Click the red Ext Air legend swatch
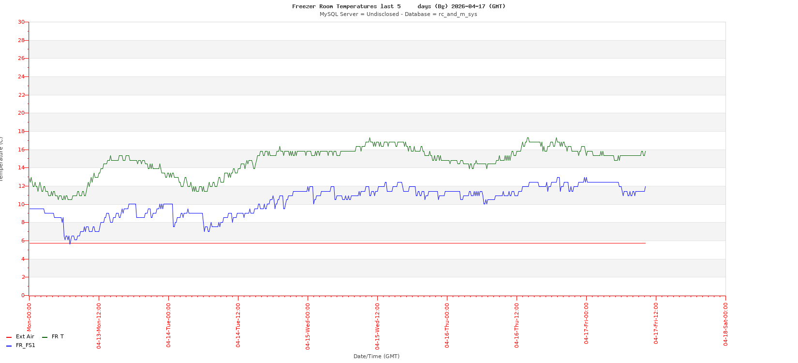Screen dimensions: 798x363 coord(9,337)
